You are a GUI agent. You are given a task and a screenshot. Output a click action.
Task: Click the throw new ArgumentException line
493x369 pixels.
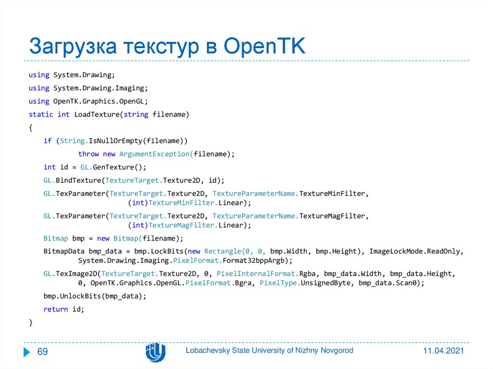click(156, 154)
